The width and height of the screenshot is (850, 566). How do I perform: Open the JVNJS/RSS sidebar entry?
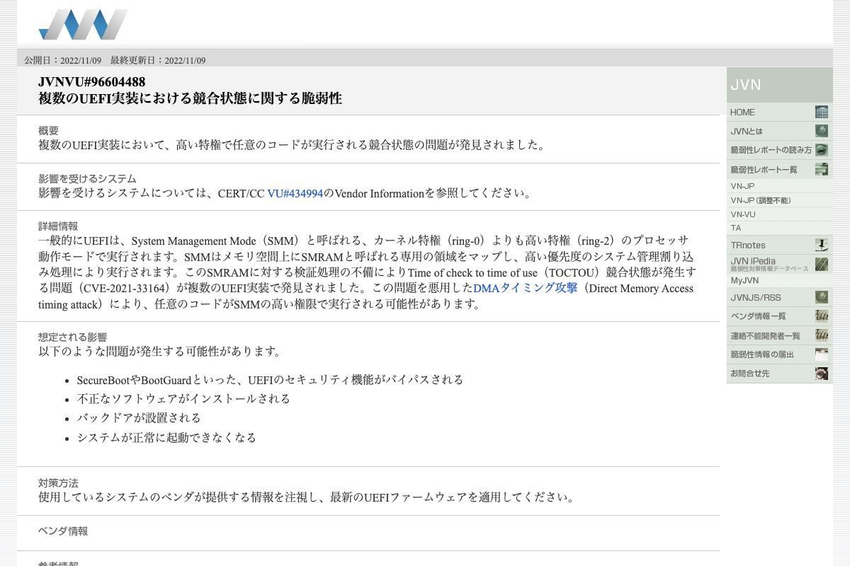pos(779,297)
